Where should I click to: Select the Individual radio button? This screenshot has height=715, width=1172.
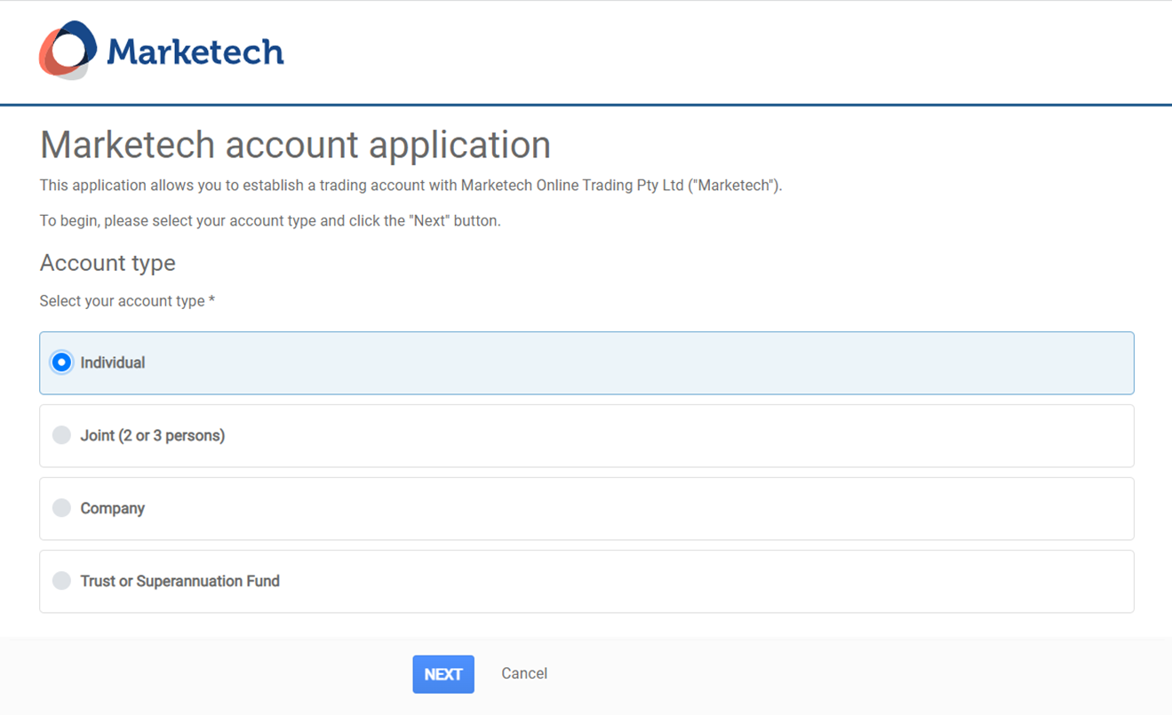coord(61,362)
